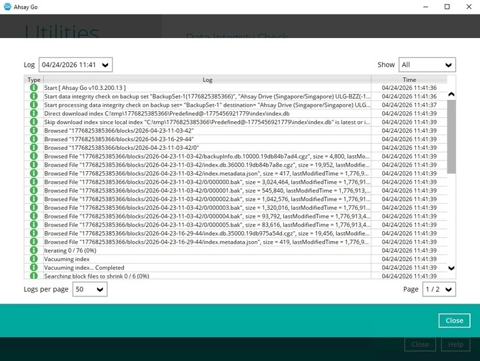Click the scroll up arrow of log list

451,95
